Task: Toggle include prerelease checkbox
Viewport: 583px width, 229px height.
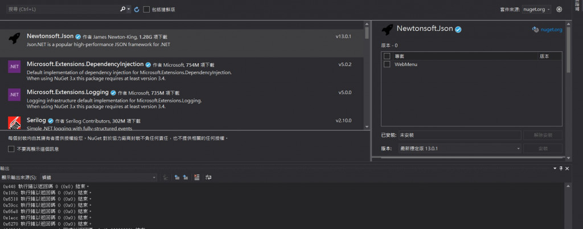Action: [146, 9]
